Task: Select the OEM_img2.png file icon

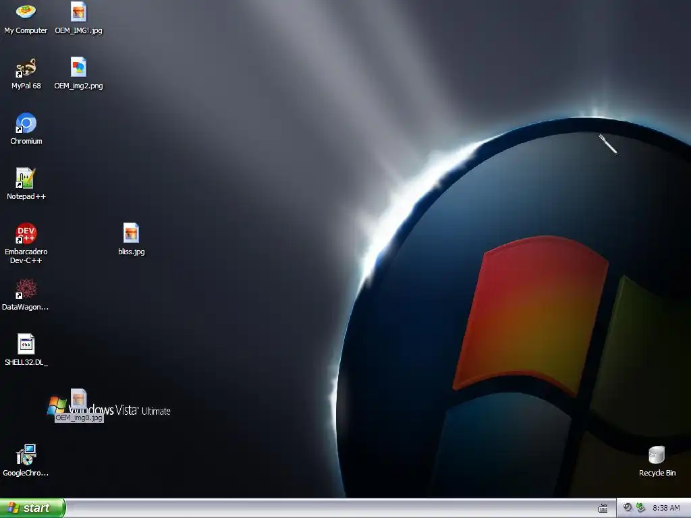Action: click(78, 67)
